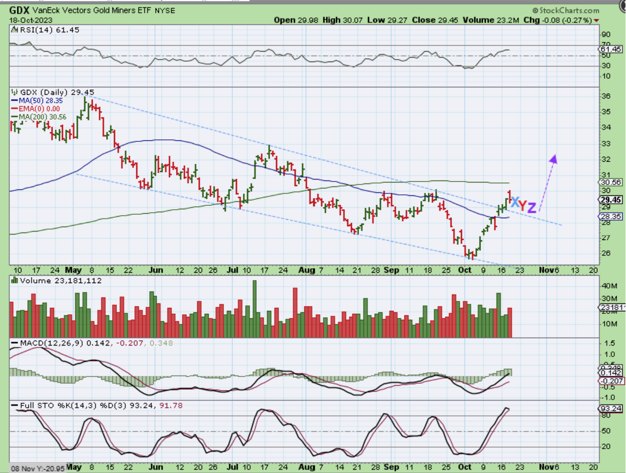Click the 29.45 price tag on right axis
626x473 pixels.
tap(611, 200)
